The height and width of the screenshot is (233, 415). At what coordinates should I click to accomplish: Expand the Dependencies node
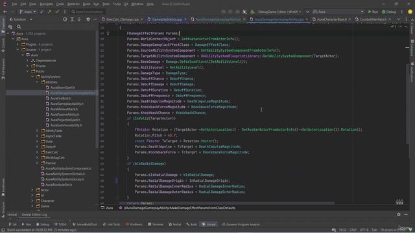click(27, 60)
